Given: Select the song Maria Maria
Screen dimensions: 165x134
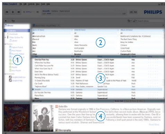Looking at the screenshot, I should point(39,96).
